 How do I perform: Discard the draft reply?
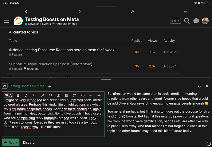(x=29, y=142)
